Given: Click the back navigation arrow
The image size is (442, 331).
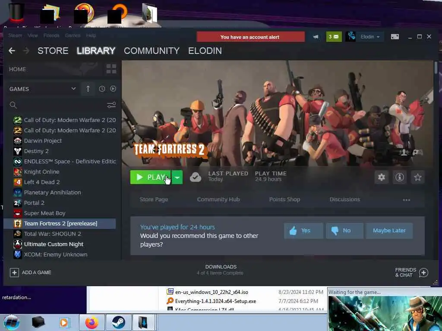Looking at the screenshot, I should coord(12,51).
